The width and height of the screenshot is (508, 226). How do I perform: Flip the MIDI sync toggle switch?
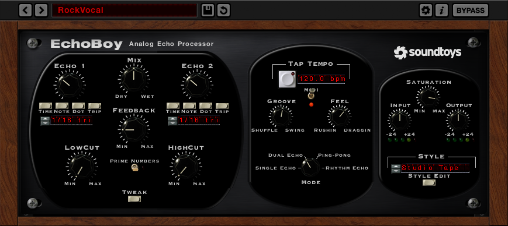coord(310,96)
